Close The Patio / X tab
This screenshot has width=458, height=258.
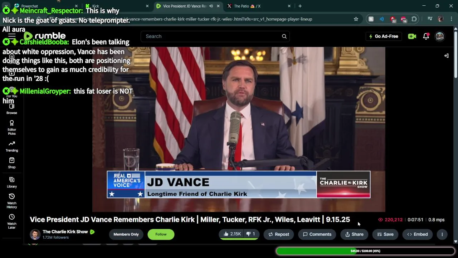tap(289, 6)
